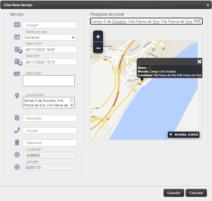
Task: Close the Criar Novo Serviço dialog
Action: click(x=208, y=5)
